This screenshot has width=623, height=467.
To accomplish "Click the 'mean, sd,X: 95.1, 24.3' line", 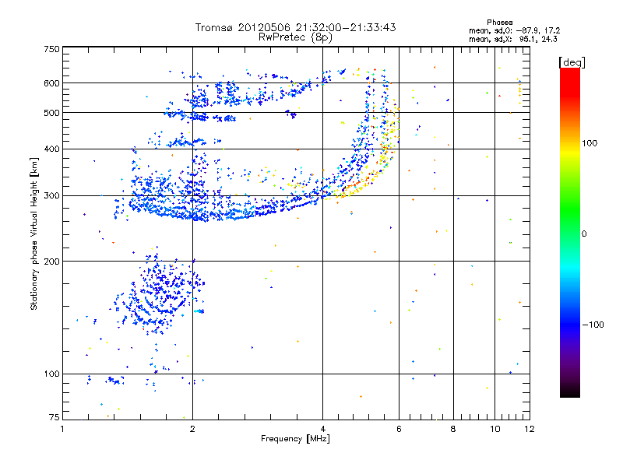I will [x=513, y=39].
